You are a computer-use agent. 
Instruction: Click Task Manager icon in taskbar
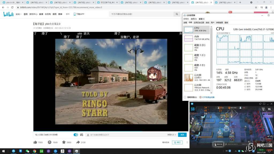76,151
